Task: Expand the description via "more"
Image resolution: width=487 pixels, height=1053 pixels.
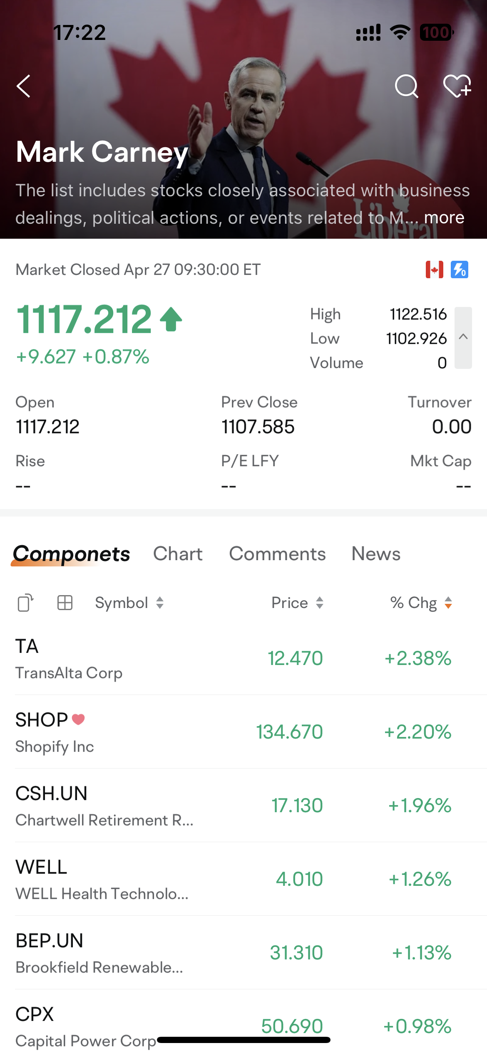Action: click(444, 218)
